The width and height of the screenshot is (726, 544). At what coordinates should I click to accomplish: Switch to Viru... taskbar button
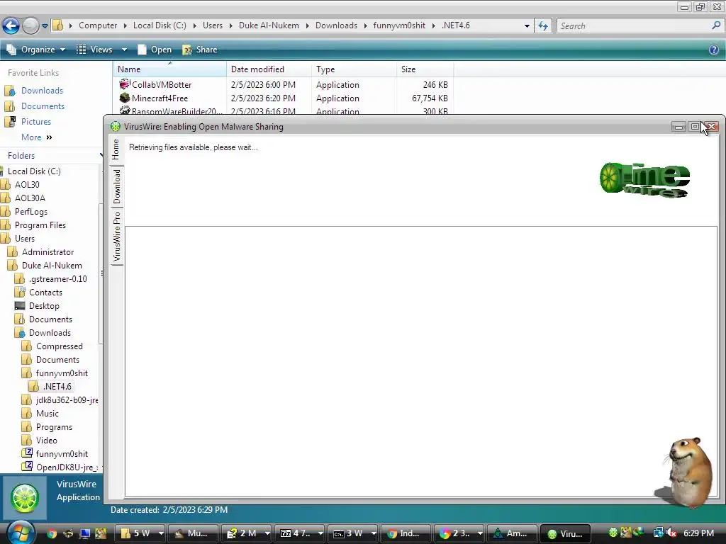click(x=565, y=533)
